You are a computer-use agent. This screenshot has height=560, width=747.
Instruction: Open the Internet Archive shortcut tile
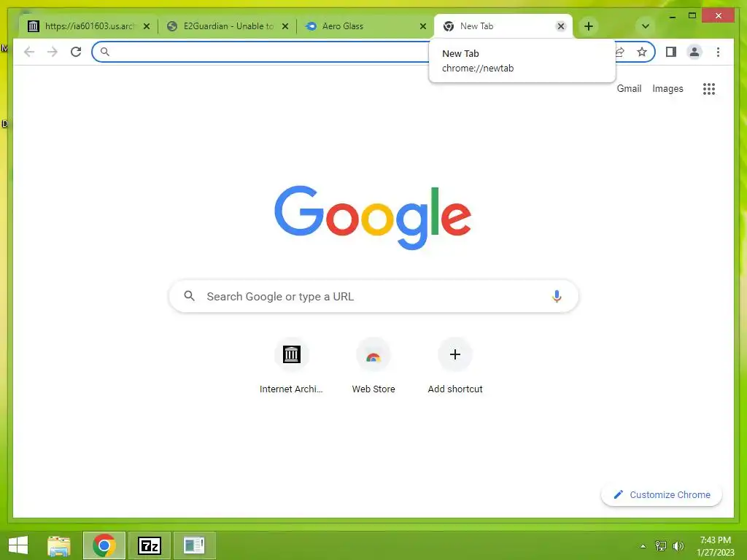[291, 366]
